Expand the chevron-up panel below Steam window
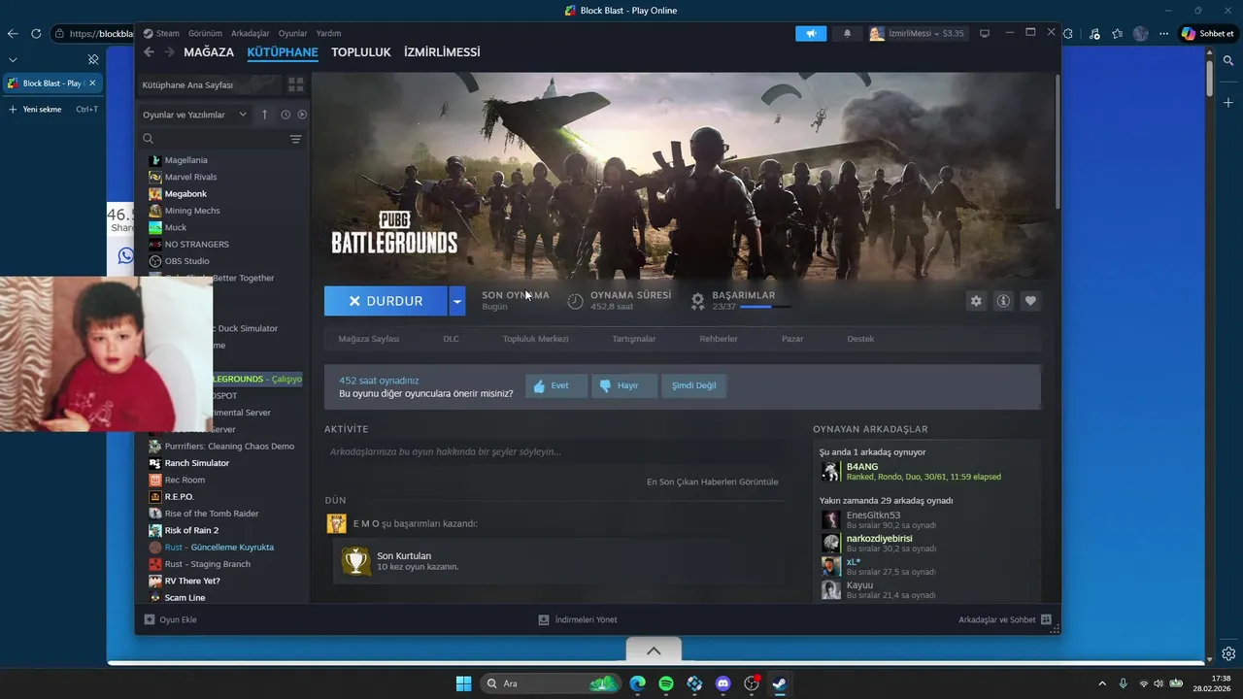Viewport: 1243px width, 699px height. 654,650
